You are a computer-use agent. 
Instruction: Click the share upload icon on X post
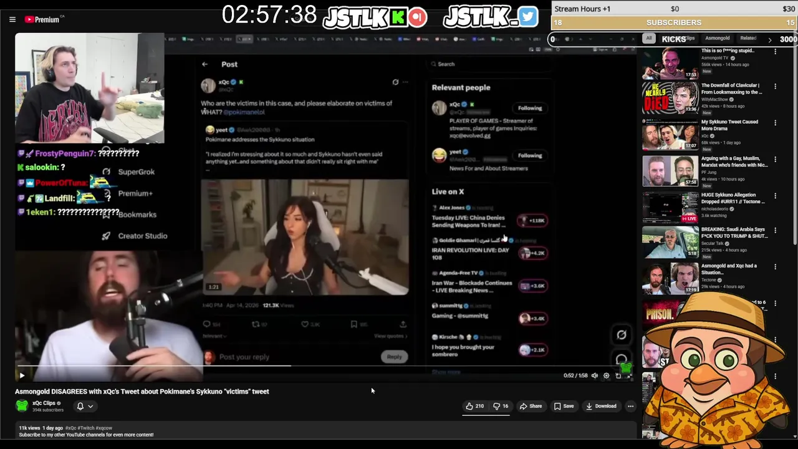click(x=403, y=324)
